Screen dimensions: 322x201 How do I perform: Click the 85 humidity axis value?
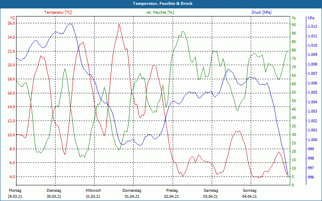click(294, 42)
